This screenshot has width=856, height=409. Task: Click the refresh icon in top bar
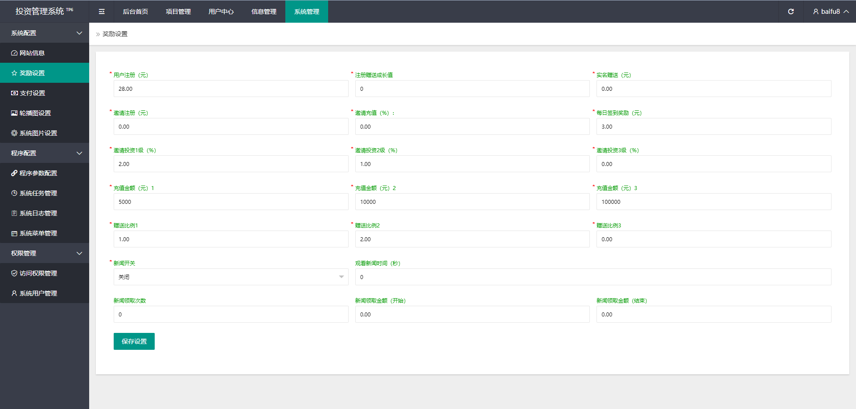790,12
